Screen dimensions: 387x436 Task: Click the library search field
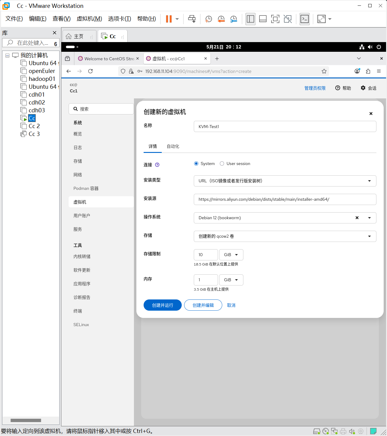[30, 43]
